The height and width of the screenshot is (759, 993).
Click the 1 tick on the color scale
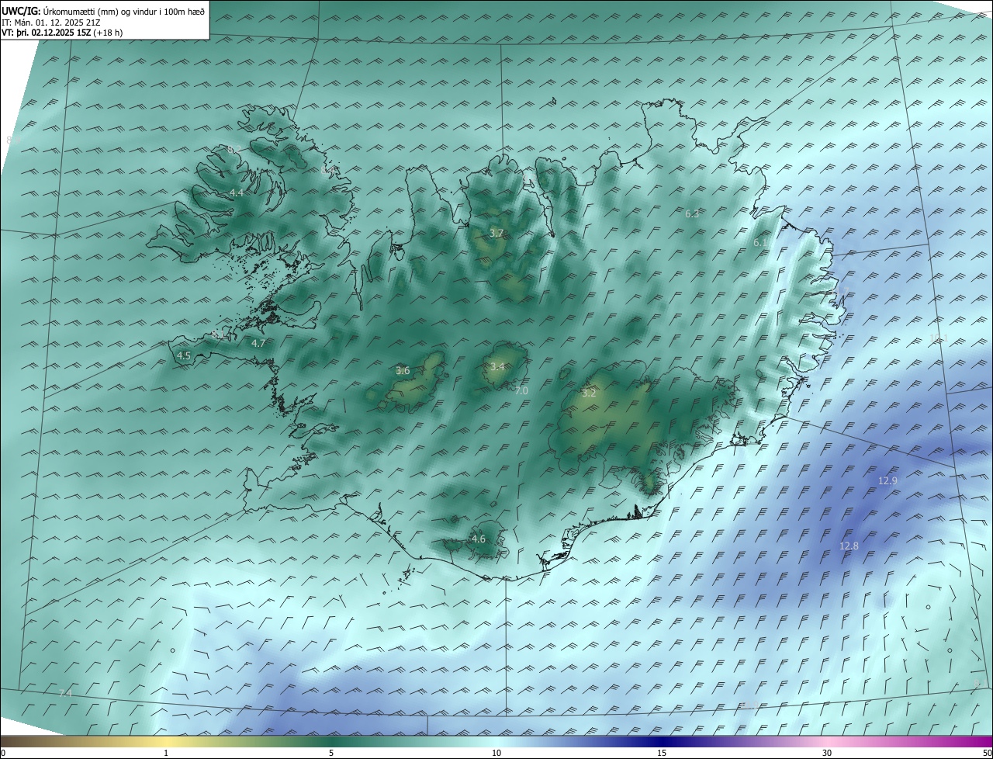(166, 753)
